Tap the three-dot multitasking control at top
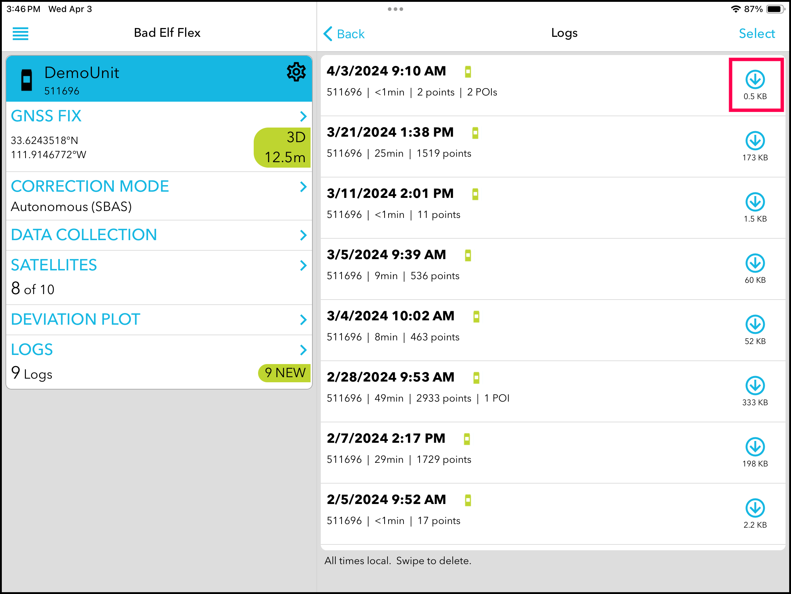Image resolution: width=791 pixels, height=594 pixels. [395, 9]
